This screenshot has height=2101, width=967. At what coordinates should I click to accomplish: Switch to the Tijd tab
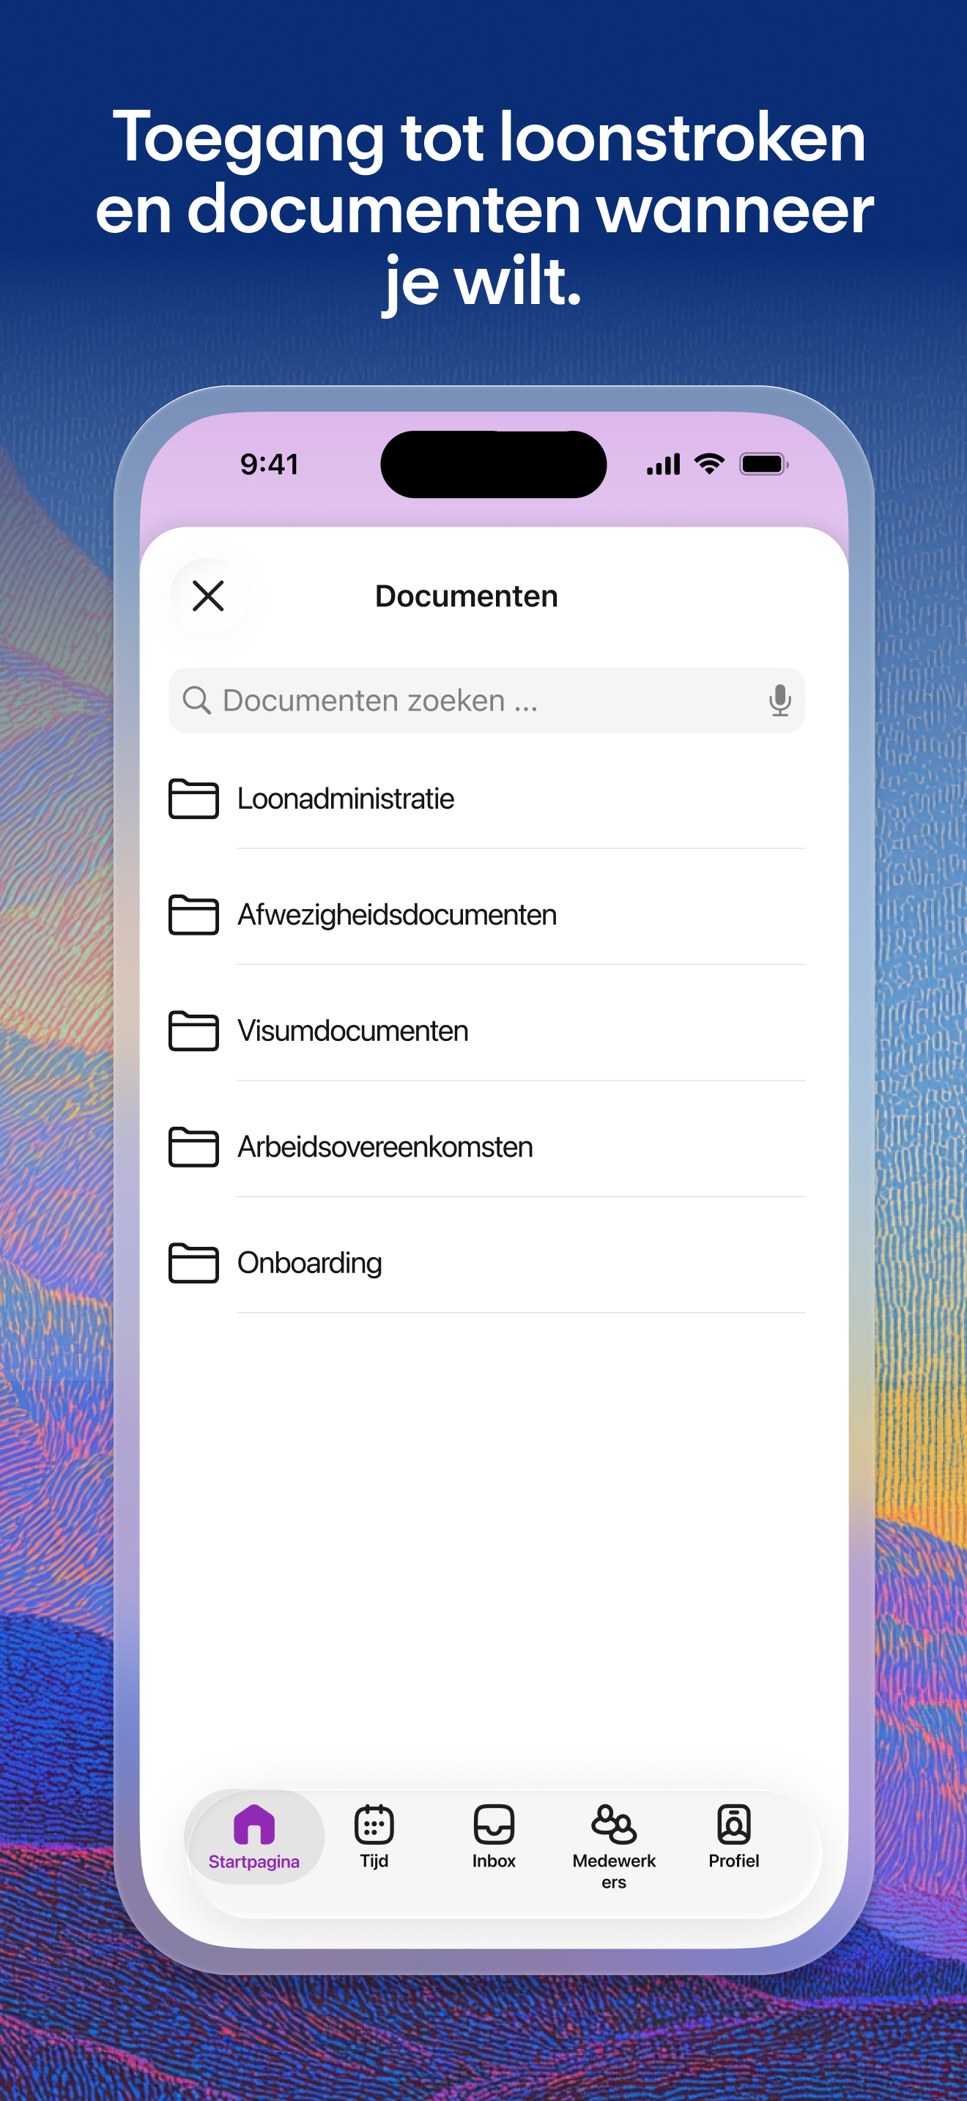374,1837
